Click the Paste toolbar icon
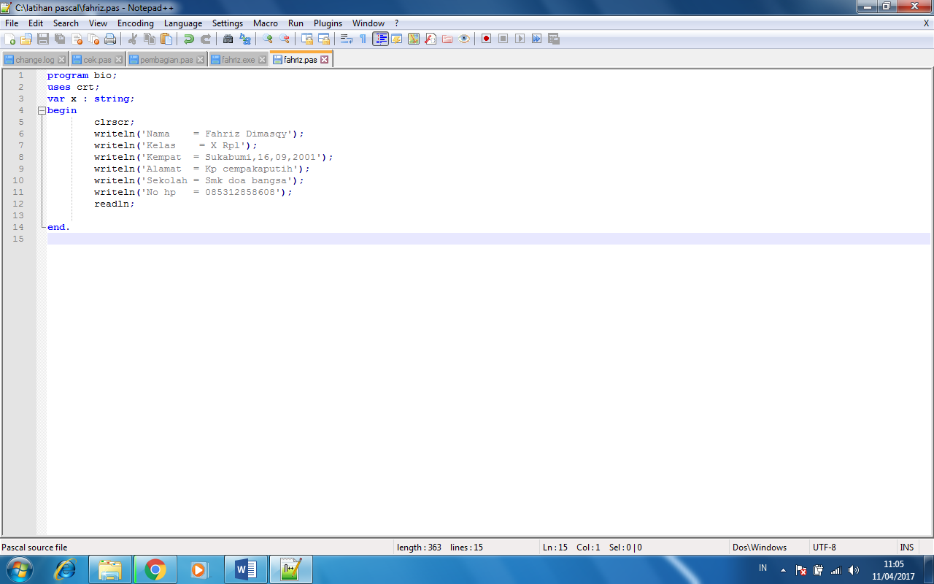 coord(166,39)
